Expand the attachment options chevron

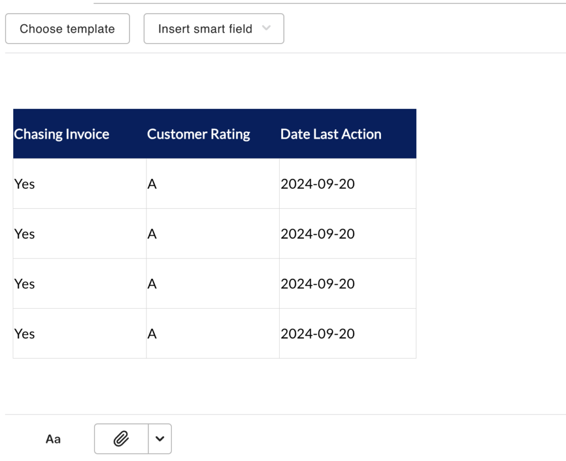(x=160, y=439)
